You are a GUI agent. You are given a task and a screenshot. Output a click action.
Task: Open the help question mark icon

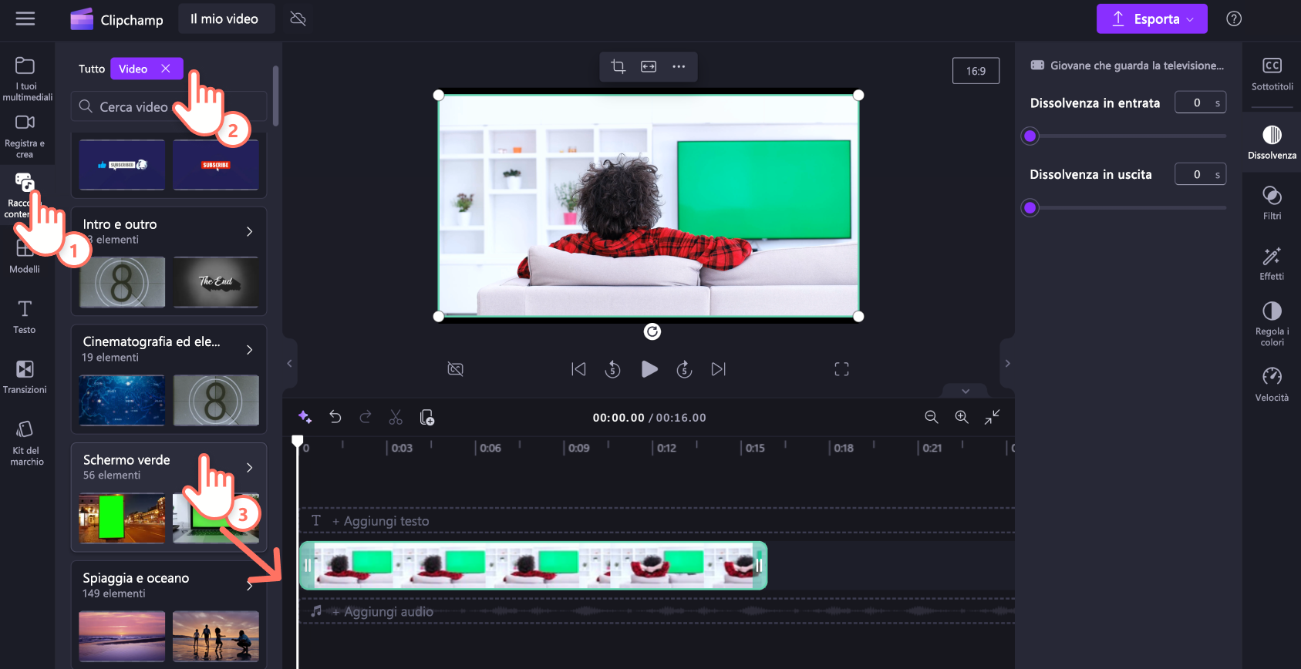[x=1234, y=18]
